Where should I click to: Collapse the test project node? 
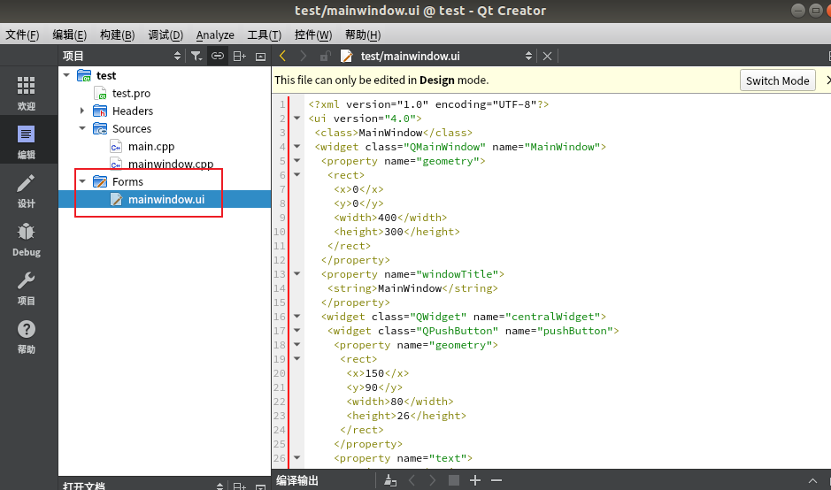coord(66,75)
